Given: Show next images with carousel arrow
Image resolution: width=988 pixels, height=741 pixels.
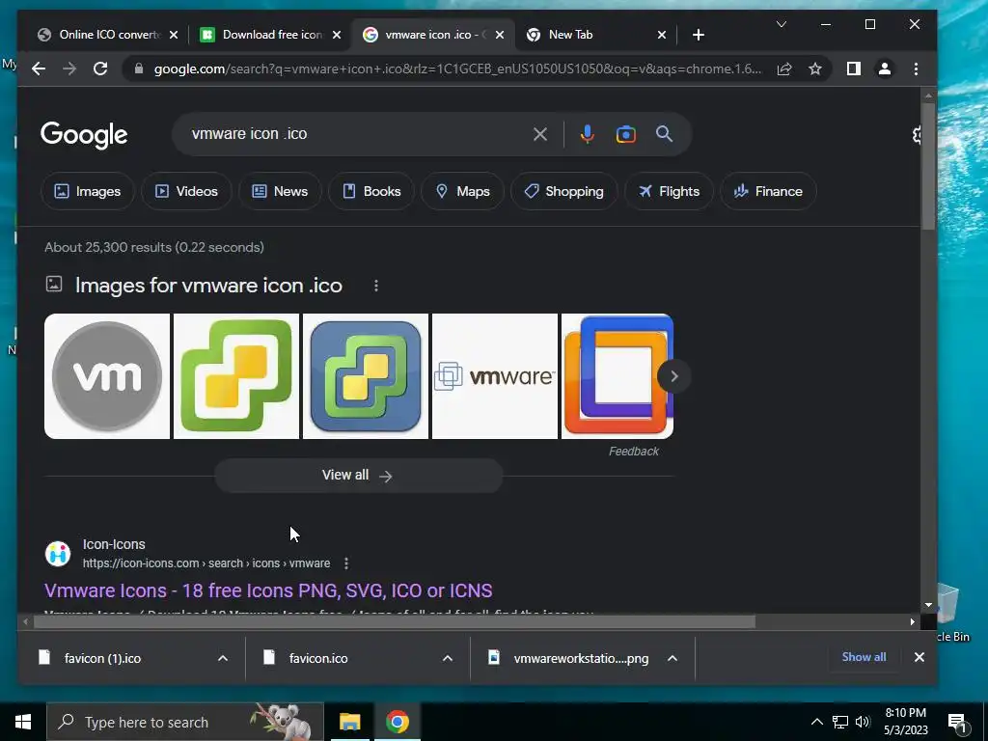Looking at the screenshot, I should point(673,376).
